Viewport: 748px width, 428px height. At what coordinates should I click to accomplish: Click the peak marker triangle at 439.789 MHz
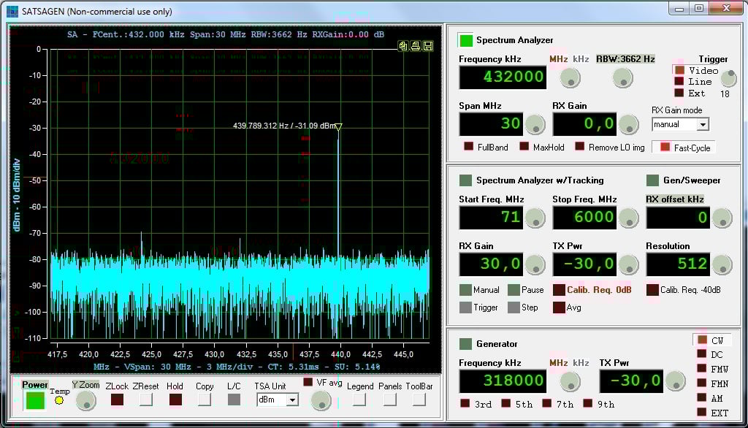pyautogui.click(x=339, y=127)
